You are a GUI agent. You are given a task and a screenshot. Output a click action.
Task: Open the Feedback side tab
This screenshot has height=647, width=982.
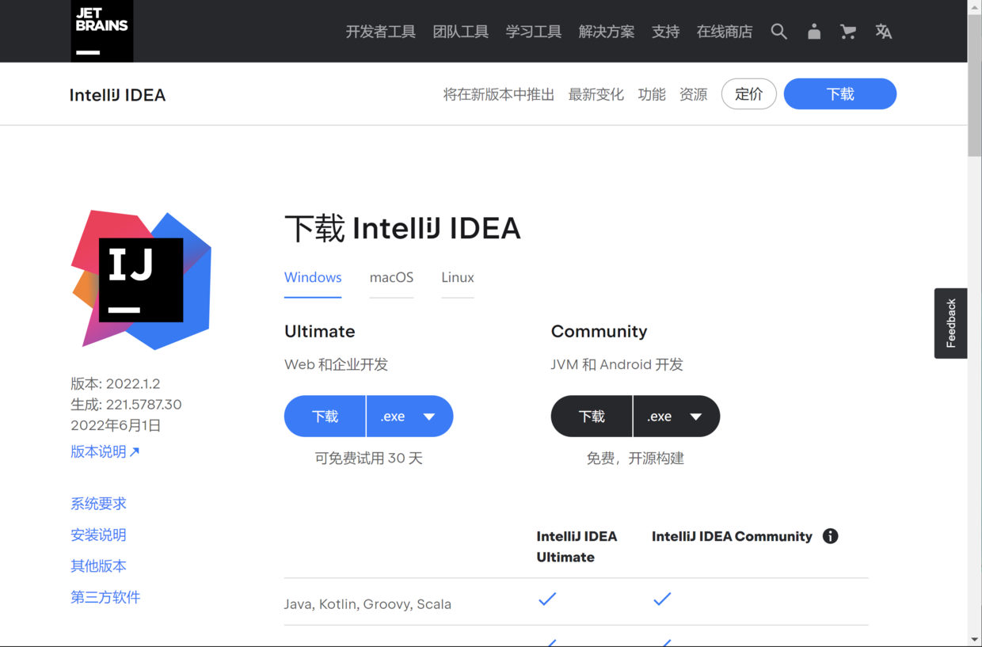(950, 323)
